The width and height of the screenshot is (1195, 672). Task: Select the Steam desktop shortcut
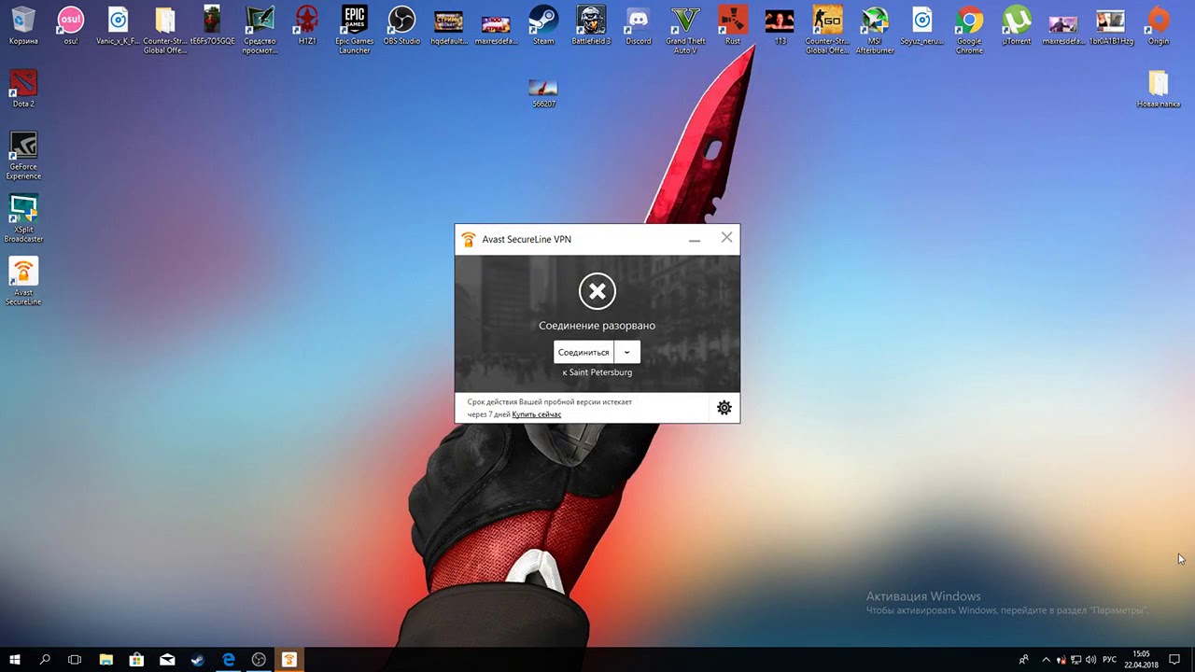click(543, 26)
